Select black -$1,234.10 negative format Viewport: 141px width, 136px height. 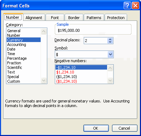[81, 67]
